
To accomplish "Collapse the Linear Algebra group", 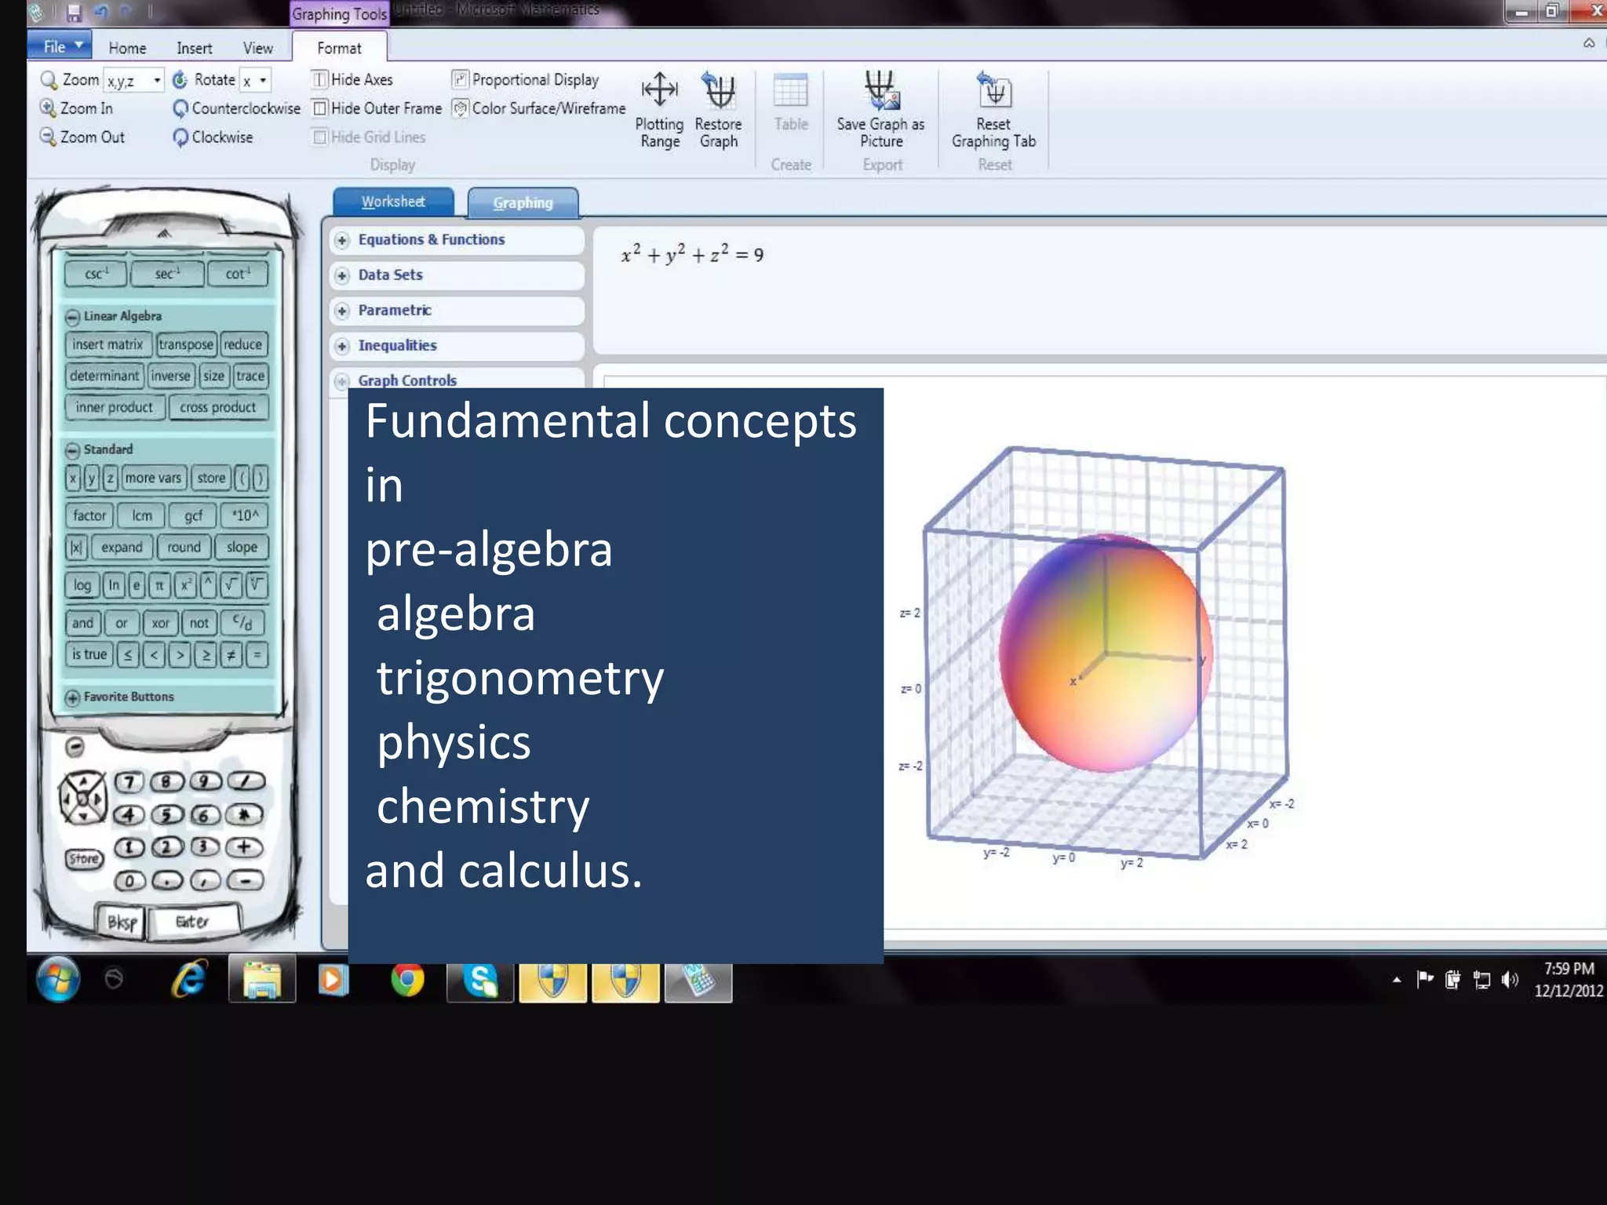I will click(x=73, y=316).
